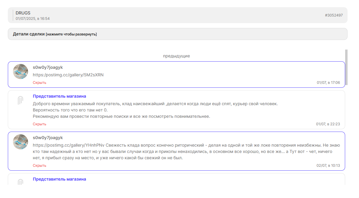Load previous messages via предыдущие
The height and width of the screenshot is (198, 359).
point(176,56)
